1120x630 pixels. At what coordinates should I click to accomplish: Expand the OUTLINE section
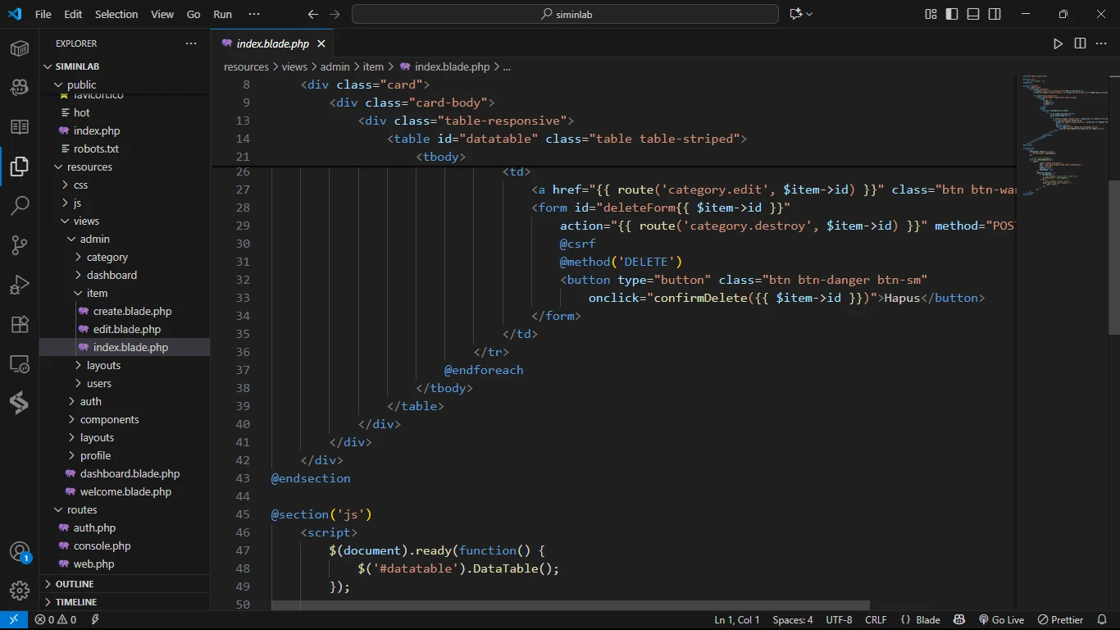click(75, 584)
